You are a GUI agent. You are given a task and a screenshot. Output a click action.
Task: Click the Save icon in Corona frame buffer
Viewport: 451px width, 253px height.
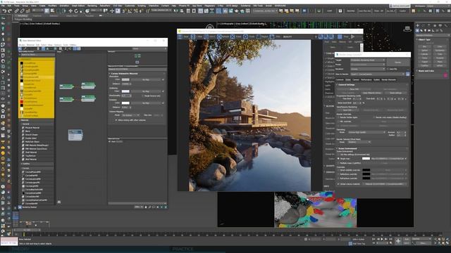(x=180, y=37)
